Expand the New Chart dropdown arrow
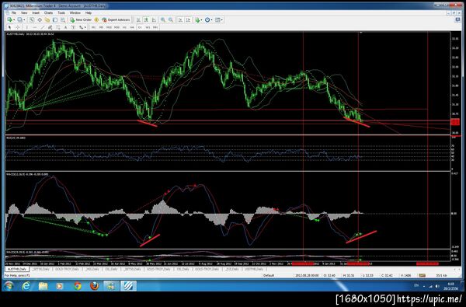 coord(14,20)
